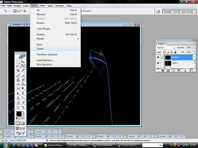198x148 pixels.
Task: Activate the Type tool
Action: (x=23, y=94)
